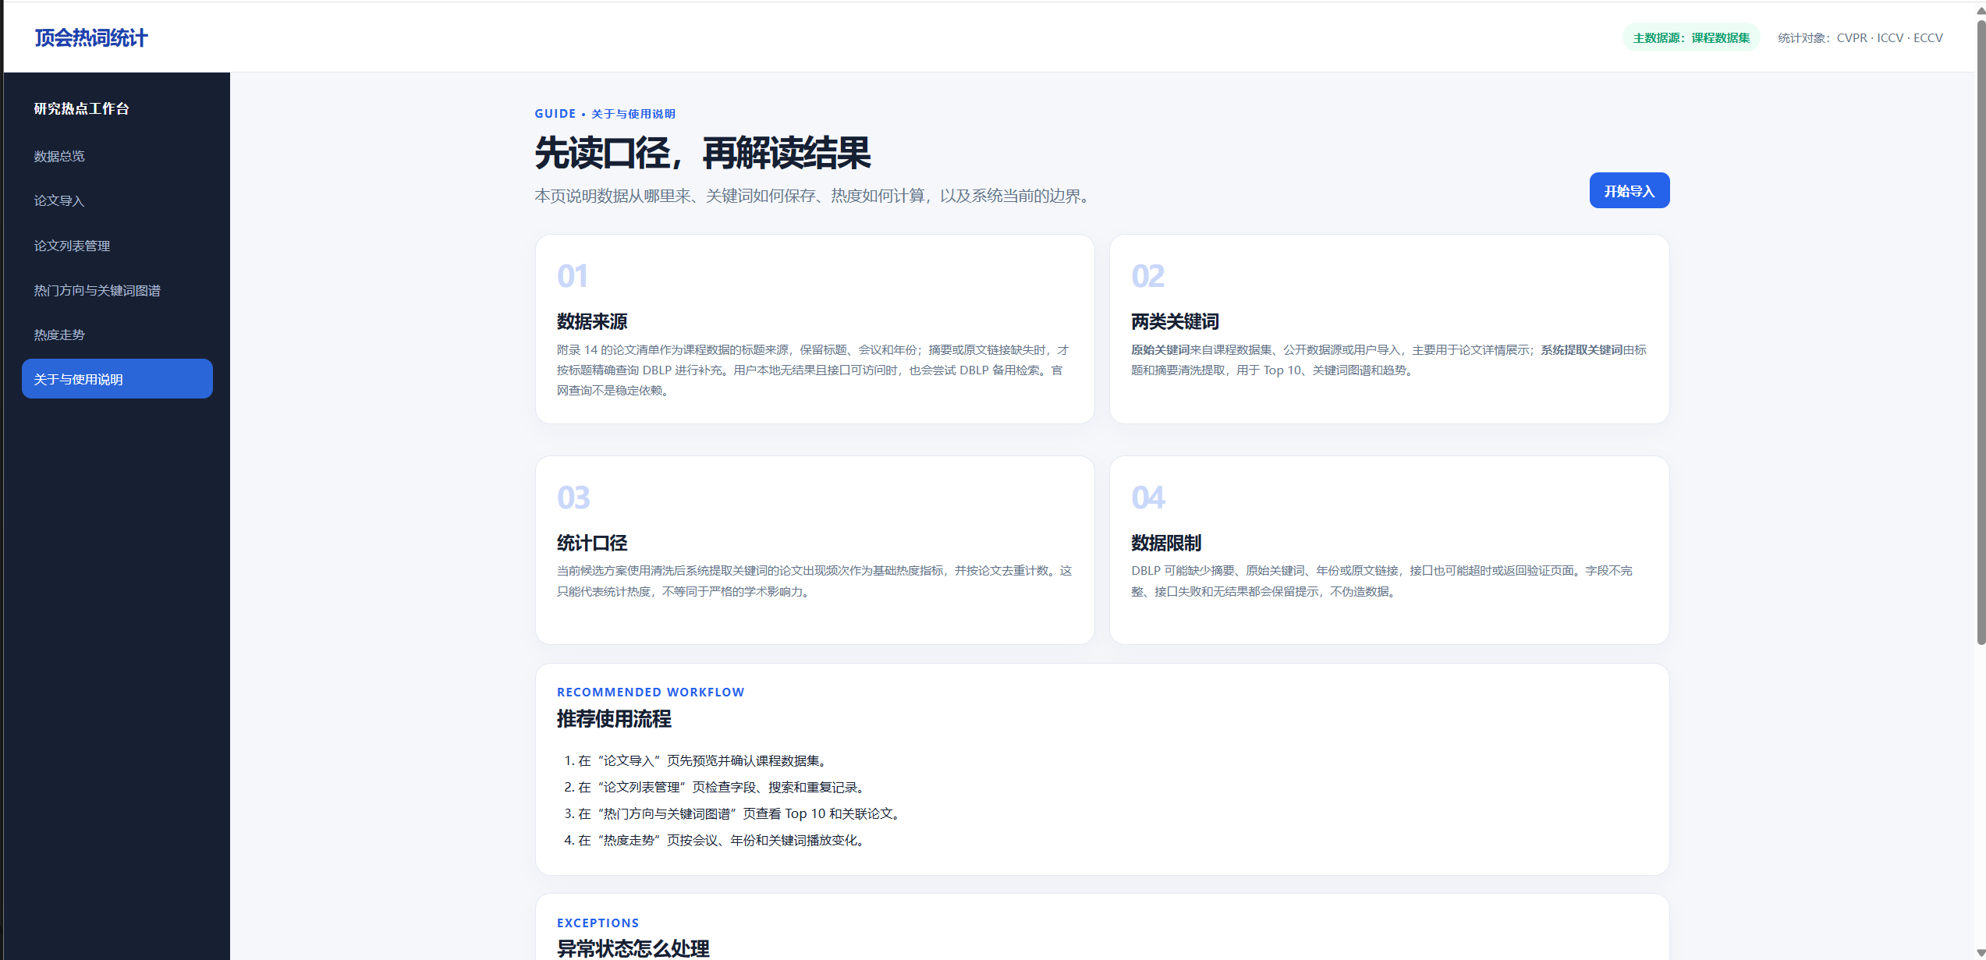Click the 本页说明数据从哪里来 subtitle text
The image size is (1986, 960).
click(x=812, y=196)
